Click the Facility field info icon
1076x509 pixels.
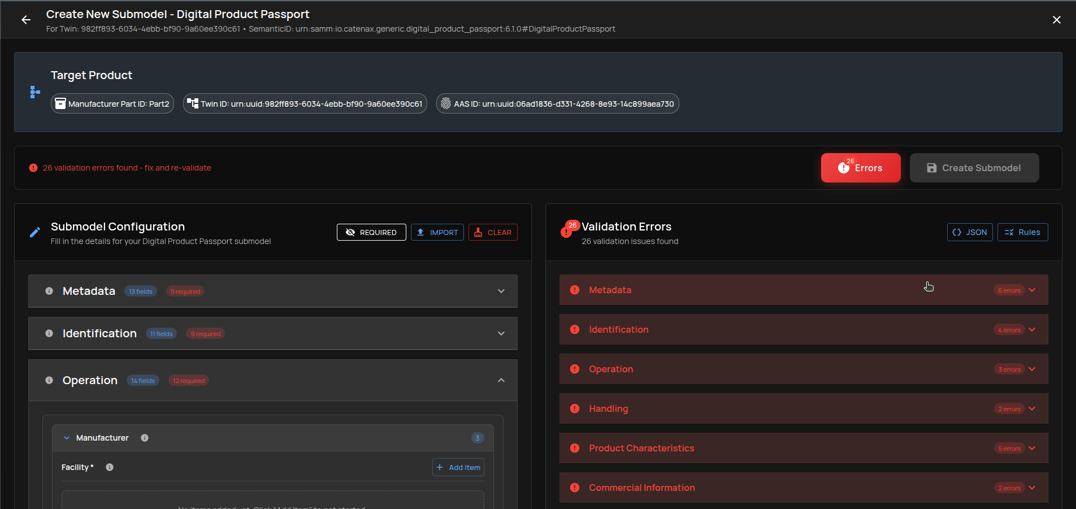109,467
